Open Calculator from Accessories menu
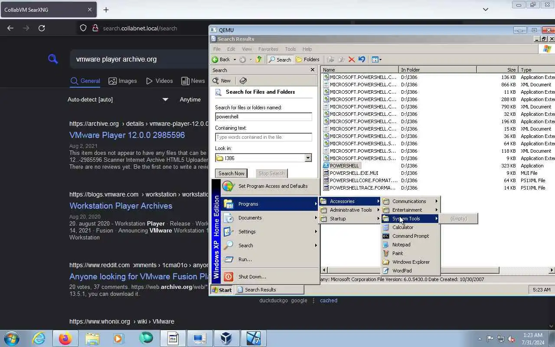Viewport: 555px width, 347px height. 411,227
